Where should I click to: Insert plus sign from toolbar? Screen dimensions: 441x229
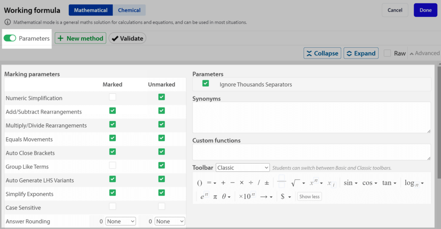coord(223,183)
